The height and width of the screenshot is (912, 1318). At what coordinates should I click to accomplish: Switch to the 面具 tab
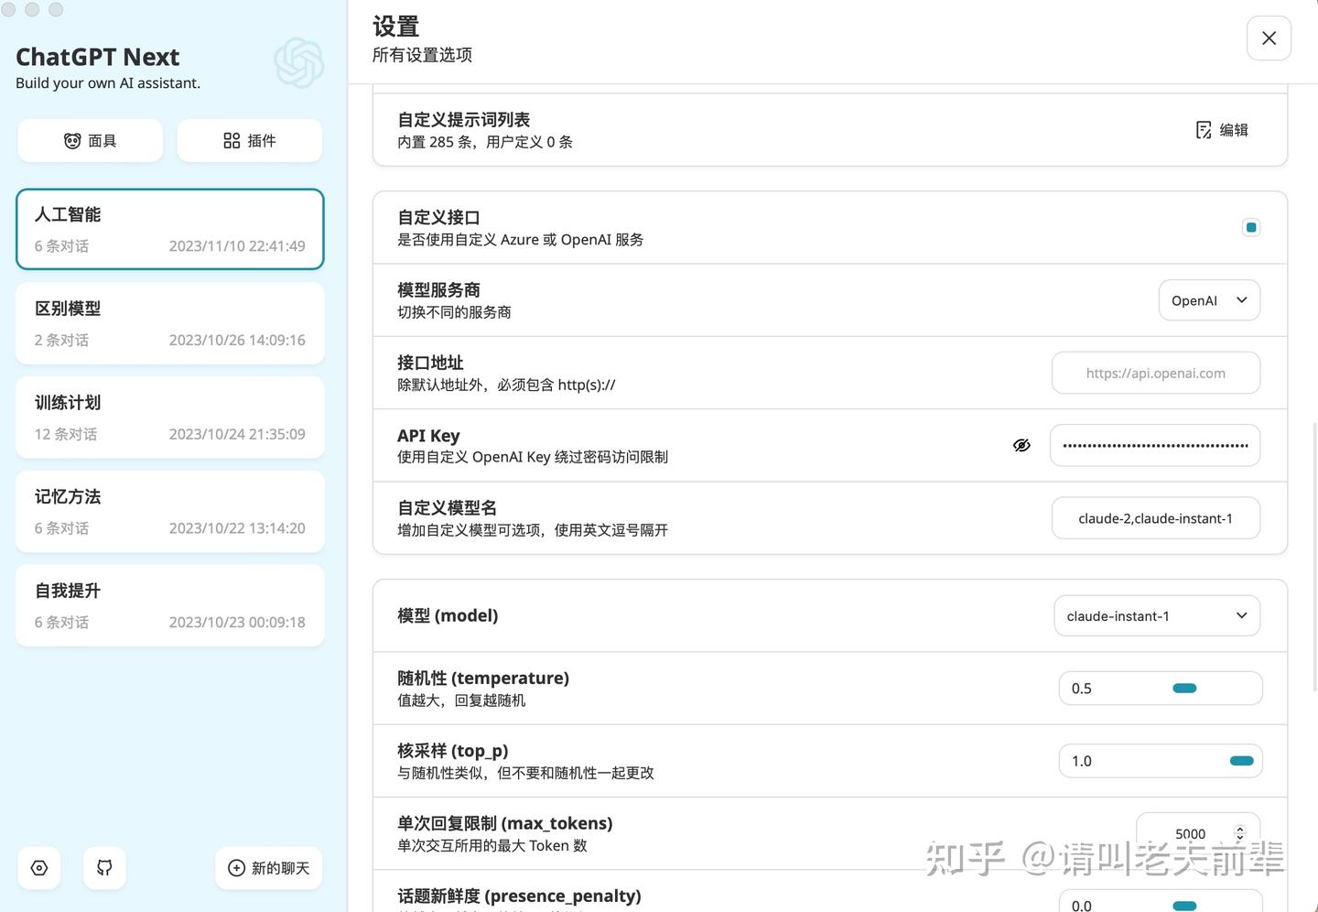pos(90,140)
